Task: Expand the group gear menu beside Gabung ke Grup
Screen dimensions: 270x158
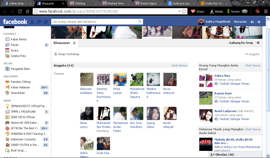Action: [x=258, y=43]
